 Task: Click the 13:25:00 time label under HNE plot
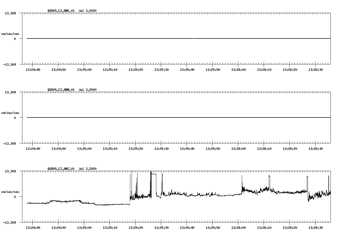point(84,70)
